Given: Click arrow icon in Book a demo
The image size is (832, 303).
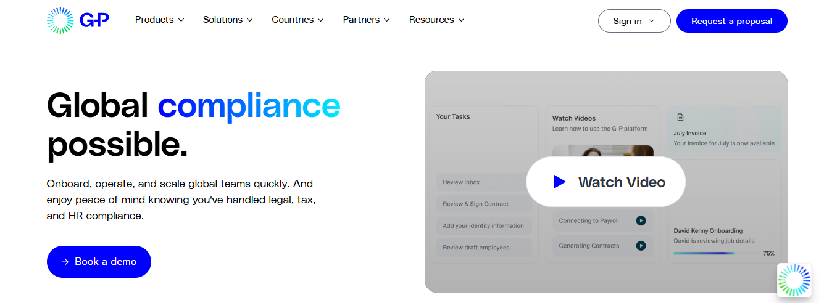Looking at the screenshot, I should click(65, 262).
